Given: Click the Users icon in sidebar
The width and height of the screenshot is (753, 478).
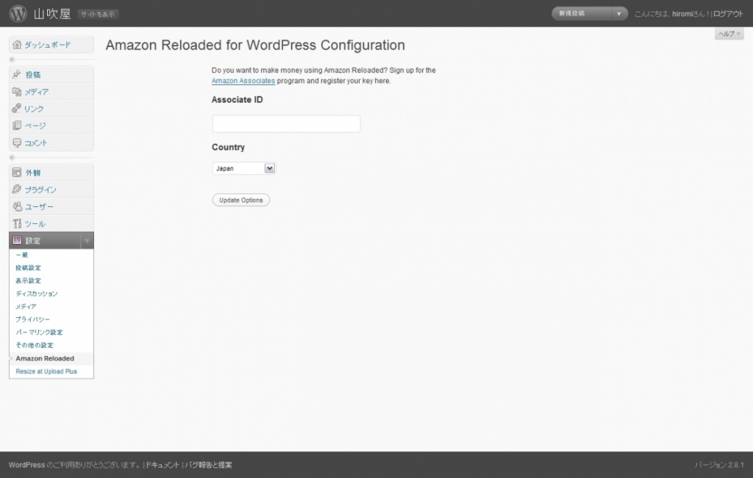Looking at the screenshot, I should click(x=17, y=206).
